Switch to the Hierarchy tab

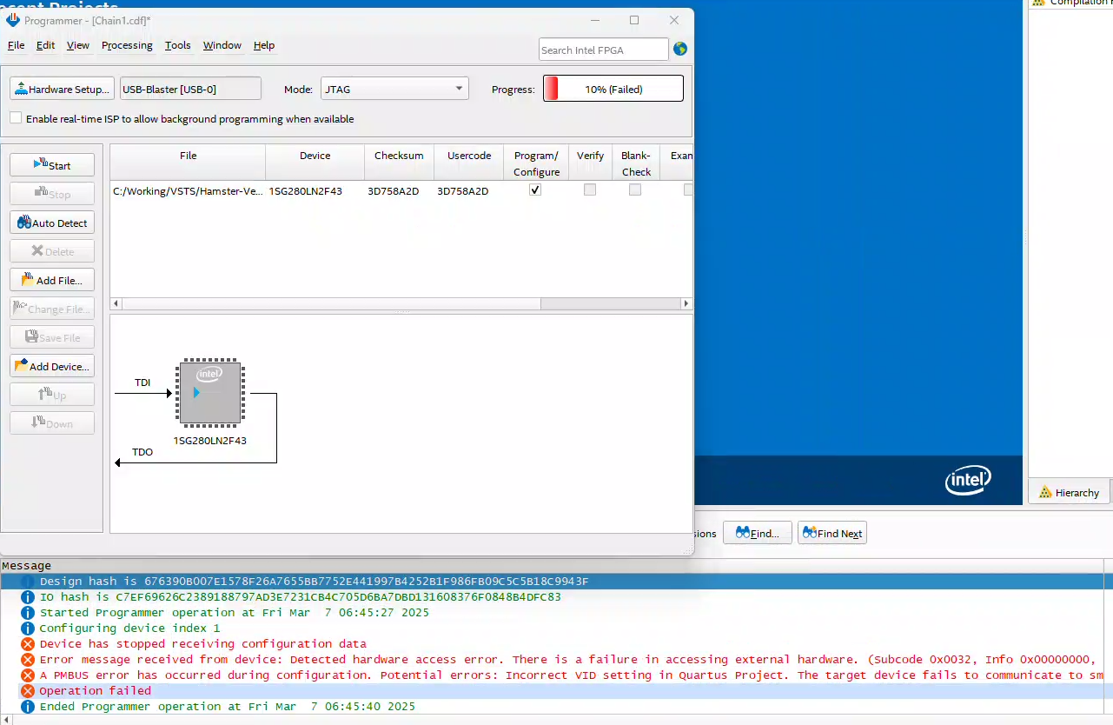click(1070, 492)
